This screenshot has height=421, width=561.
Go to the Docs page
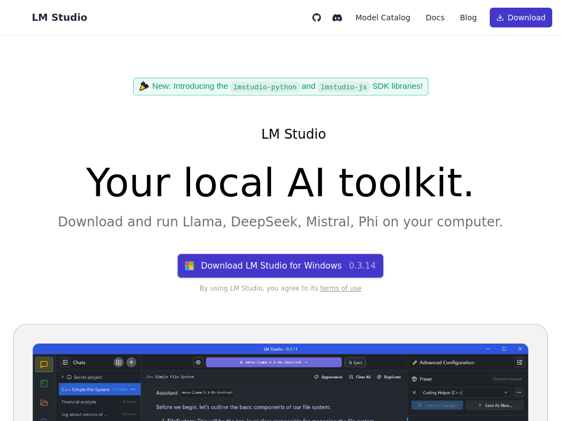point(435,18)
